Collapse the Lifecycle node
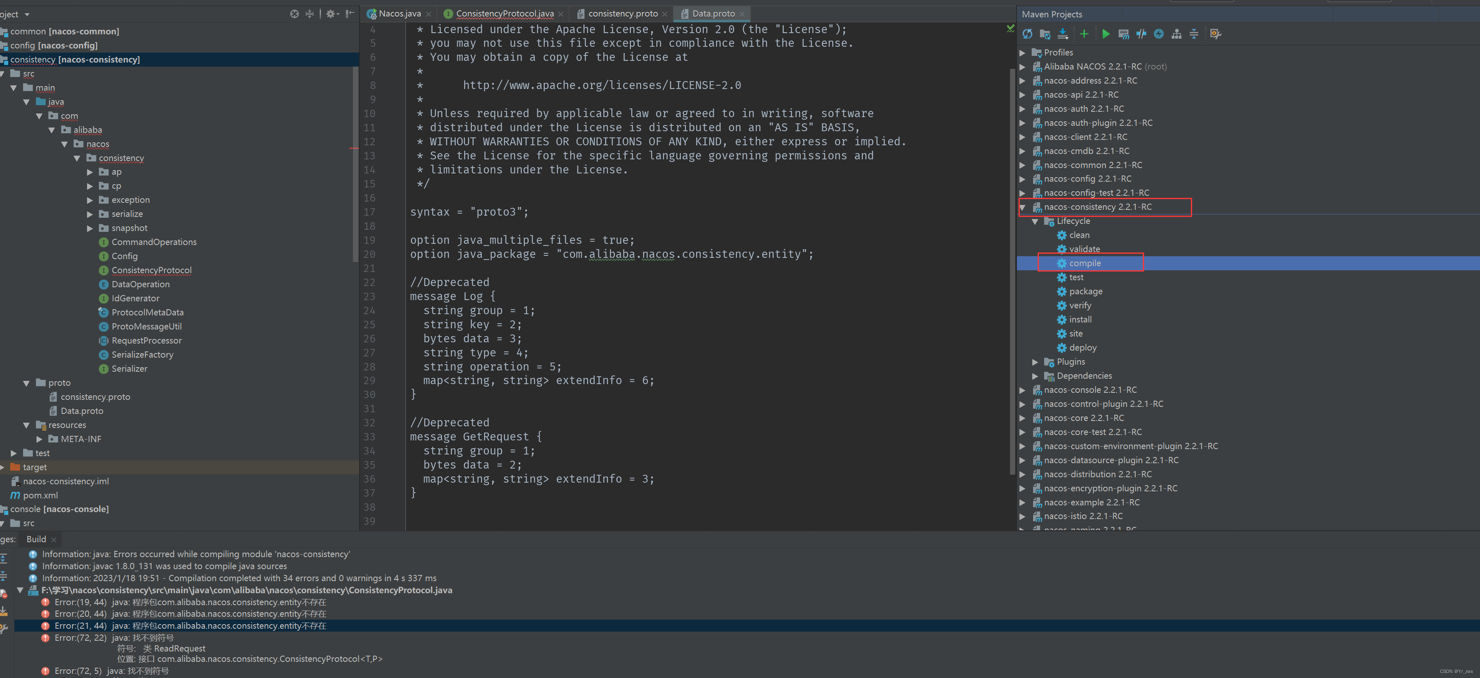This screenshot has height=678, width=1480. coord(1035,221)
